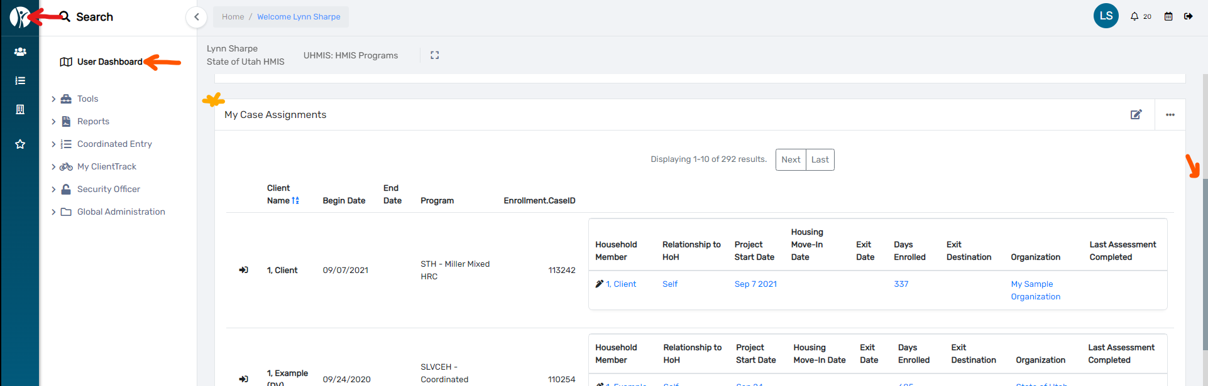Click the sign out icon
This screenshot has width=1208, height=386.
(x=1188, y=16)
